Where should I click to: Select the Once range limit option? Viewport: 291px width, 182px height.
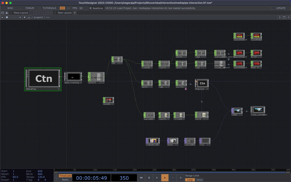pos(199,180)
